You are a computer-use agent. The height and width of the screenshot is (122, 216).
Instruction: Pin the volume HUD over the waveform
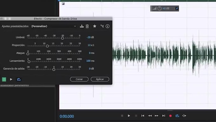[177, 9]
